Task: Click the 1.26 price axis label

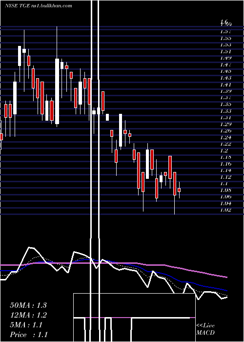Action: [x=225, y=131]
